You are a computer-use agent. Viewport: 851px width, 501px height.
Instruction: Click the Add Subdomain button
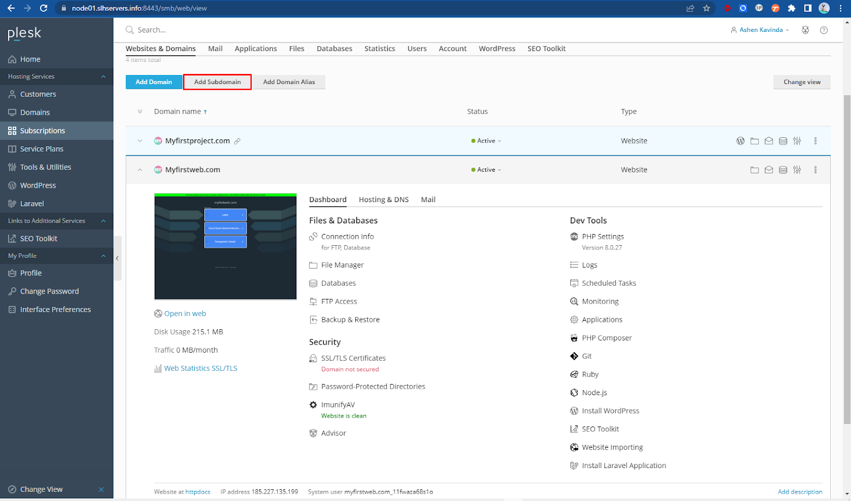click(x=217, y=82)
